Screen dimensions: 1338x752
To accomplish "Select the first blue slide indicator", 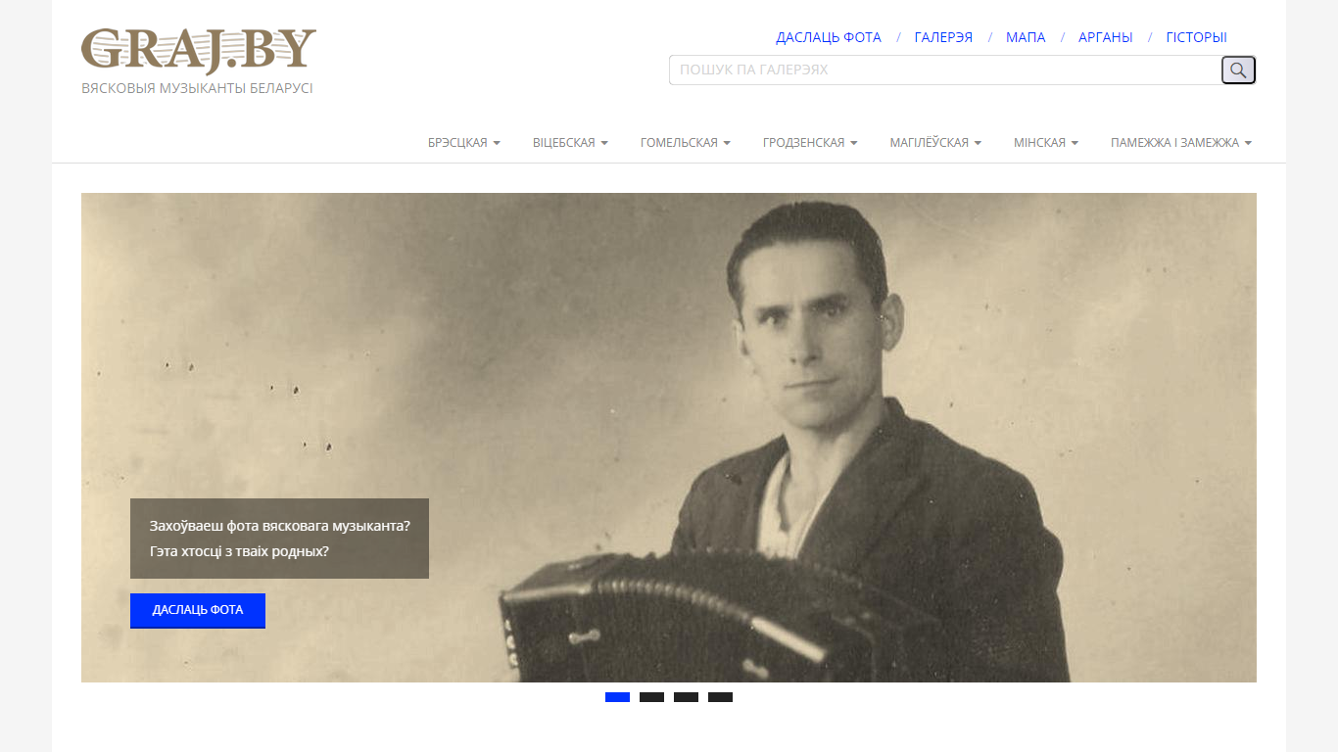I will point(617,697).
